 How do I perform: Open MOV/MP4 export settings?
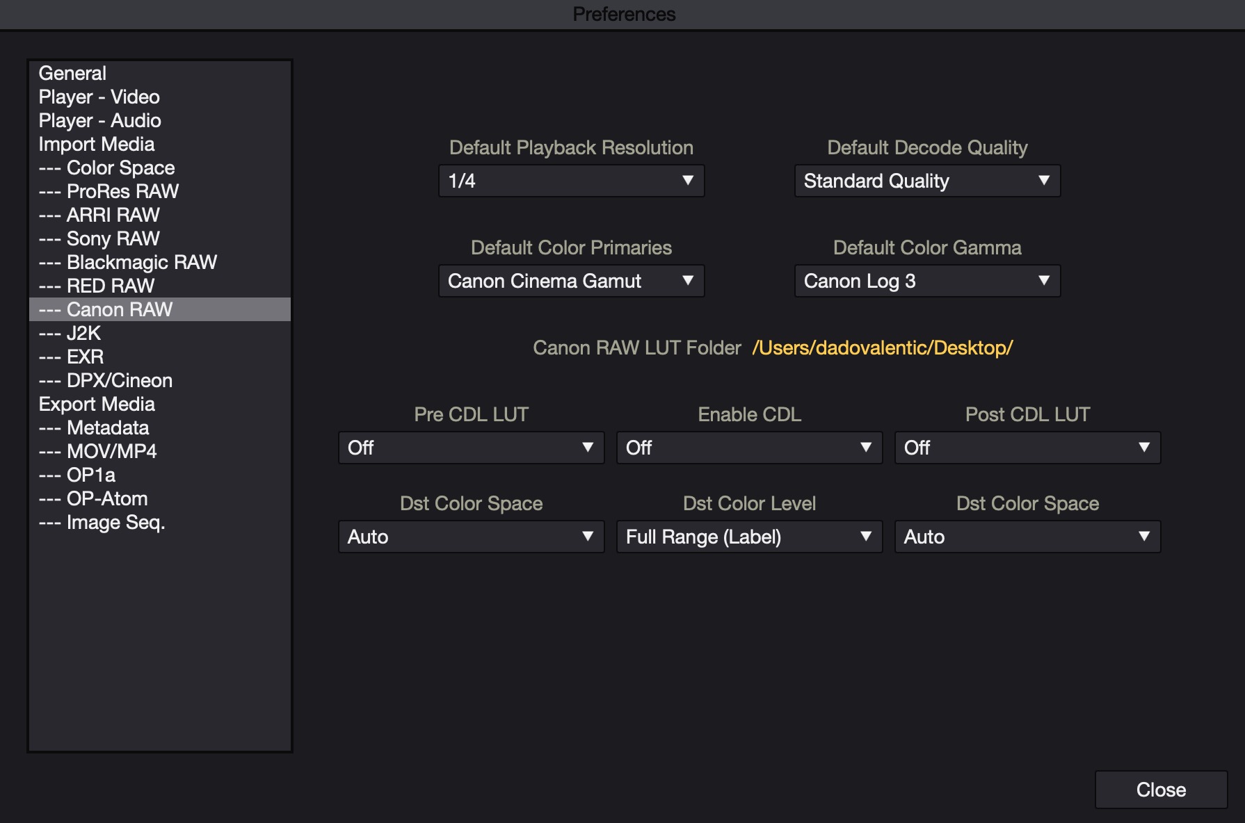pos(98,451)
